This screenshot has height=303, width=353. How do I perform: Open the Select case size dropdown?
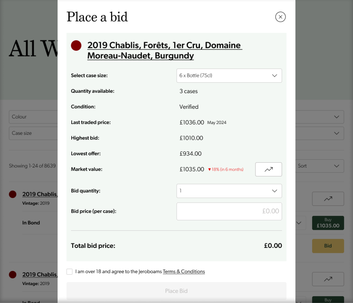tap(229, 76)
